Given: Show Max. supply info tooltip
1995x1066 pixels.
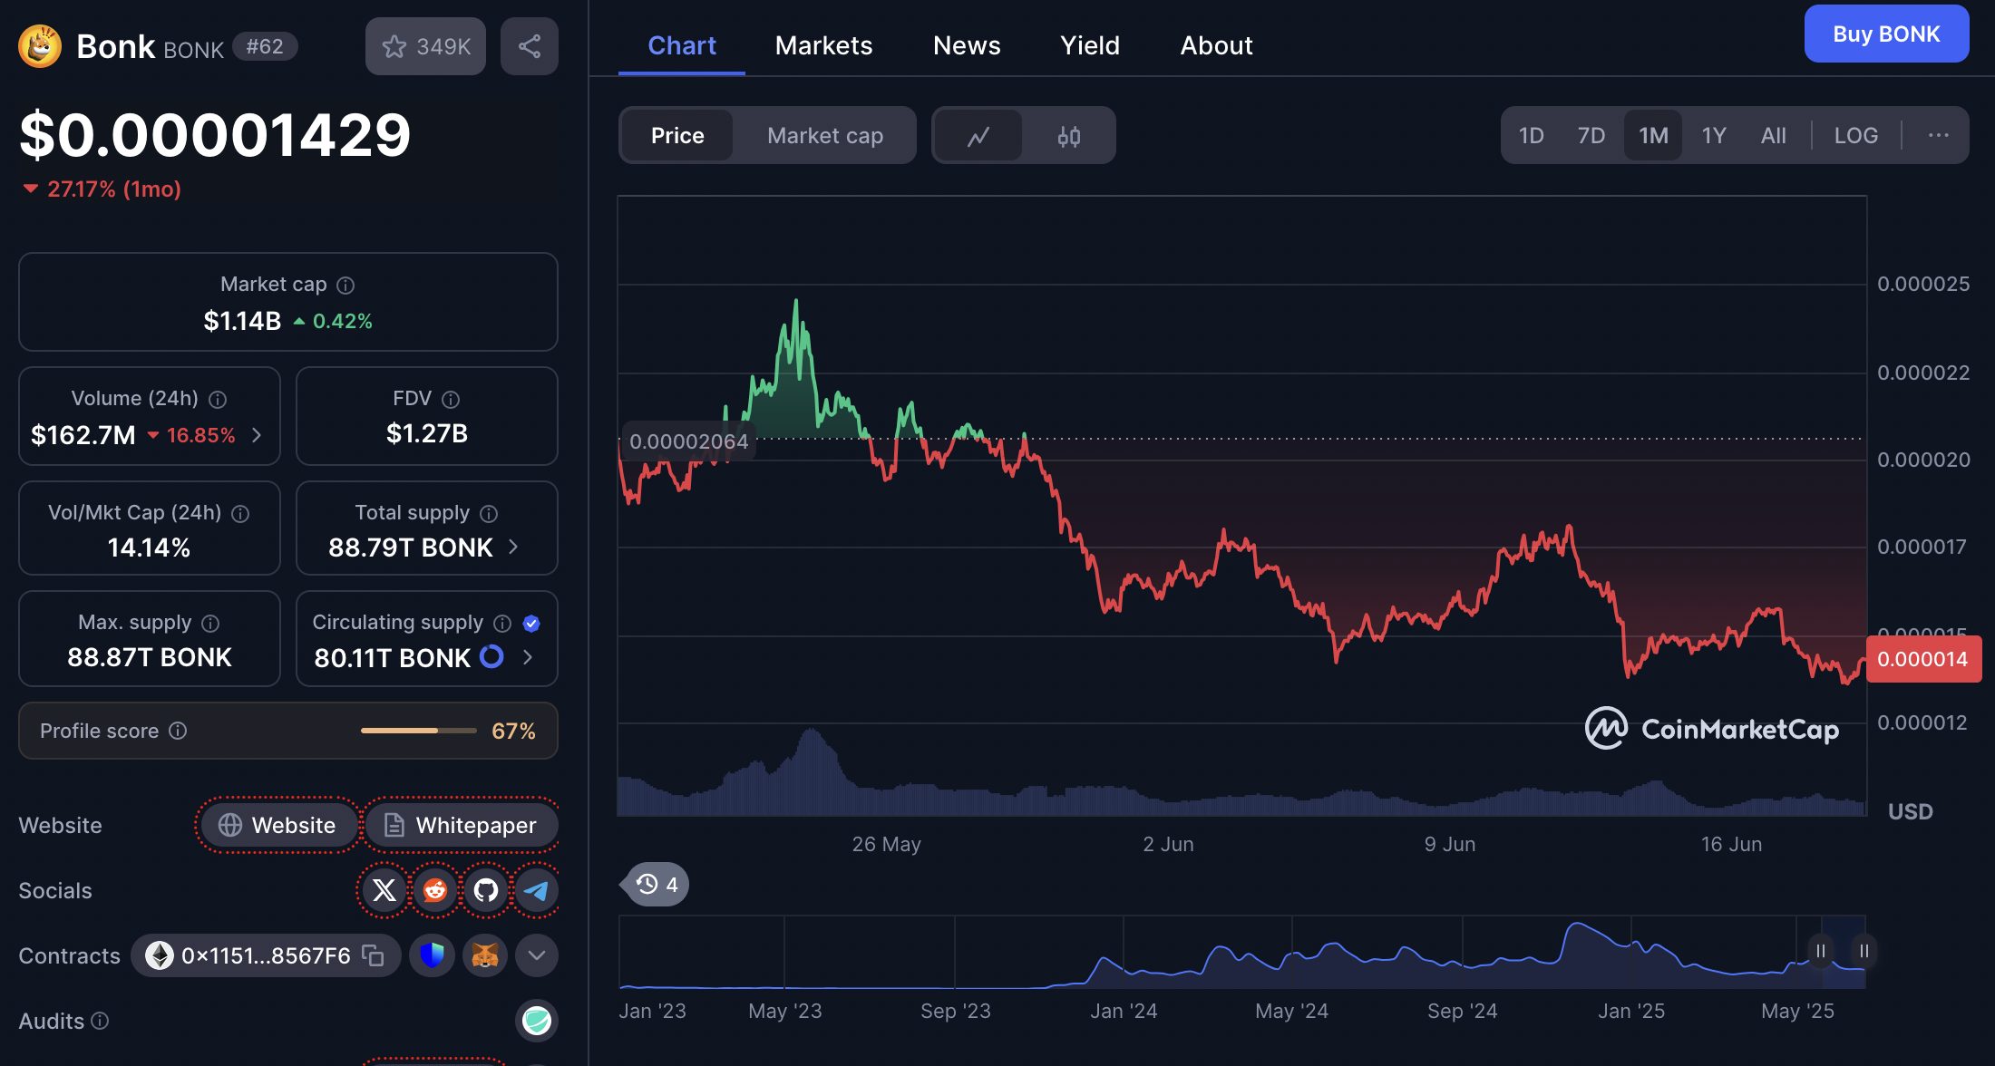Looking at the screenshot, I should tap(210, 624).
